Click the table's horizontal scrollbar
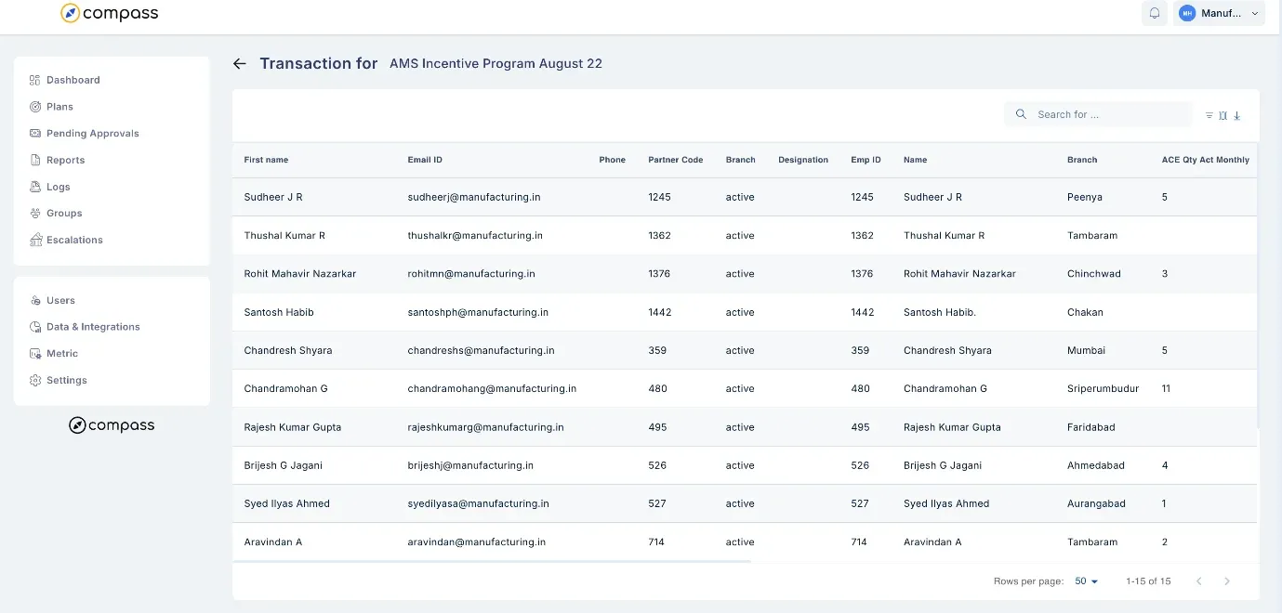 (x=492, y=562)
